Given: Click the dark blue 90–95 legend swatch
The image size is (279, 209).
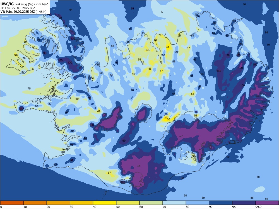Looking at the screenshot, I should 221,203.
